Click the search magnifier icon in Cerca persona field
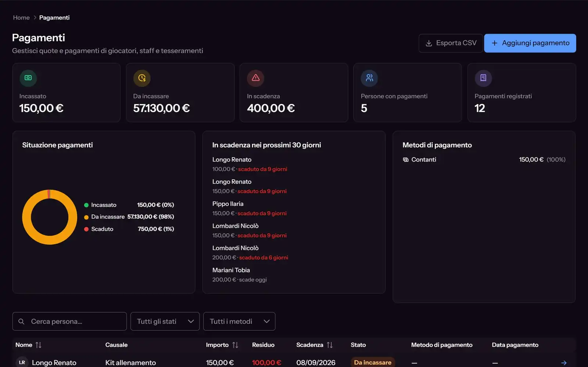The height and width of the screenshot is (367, 588). 21,321
